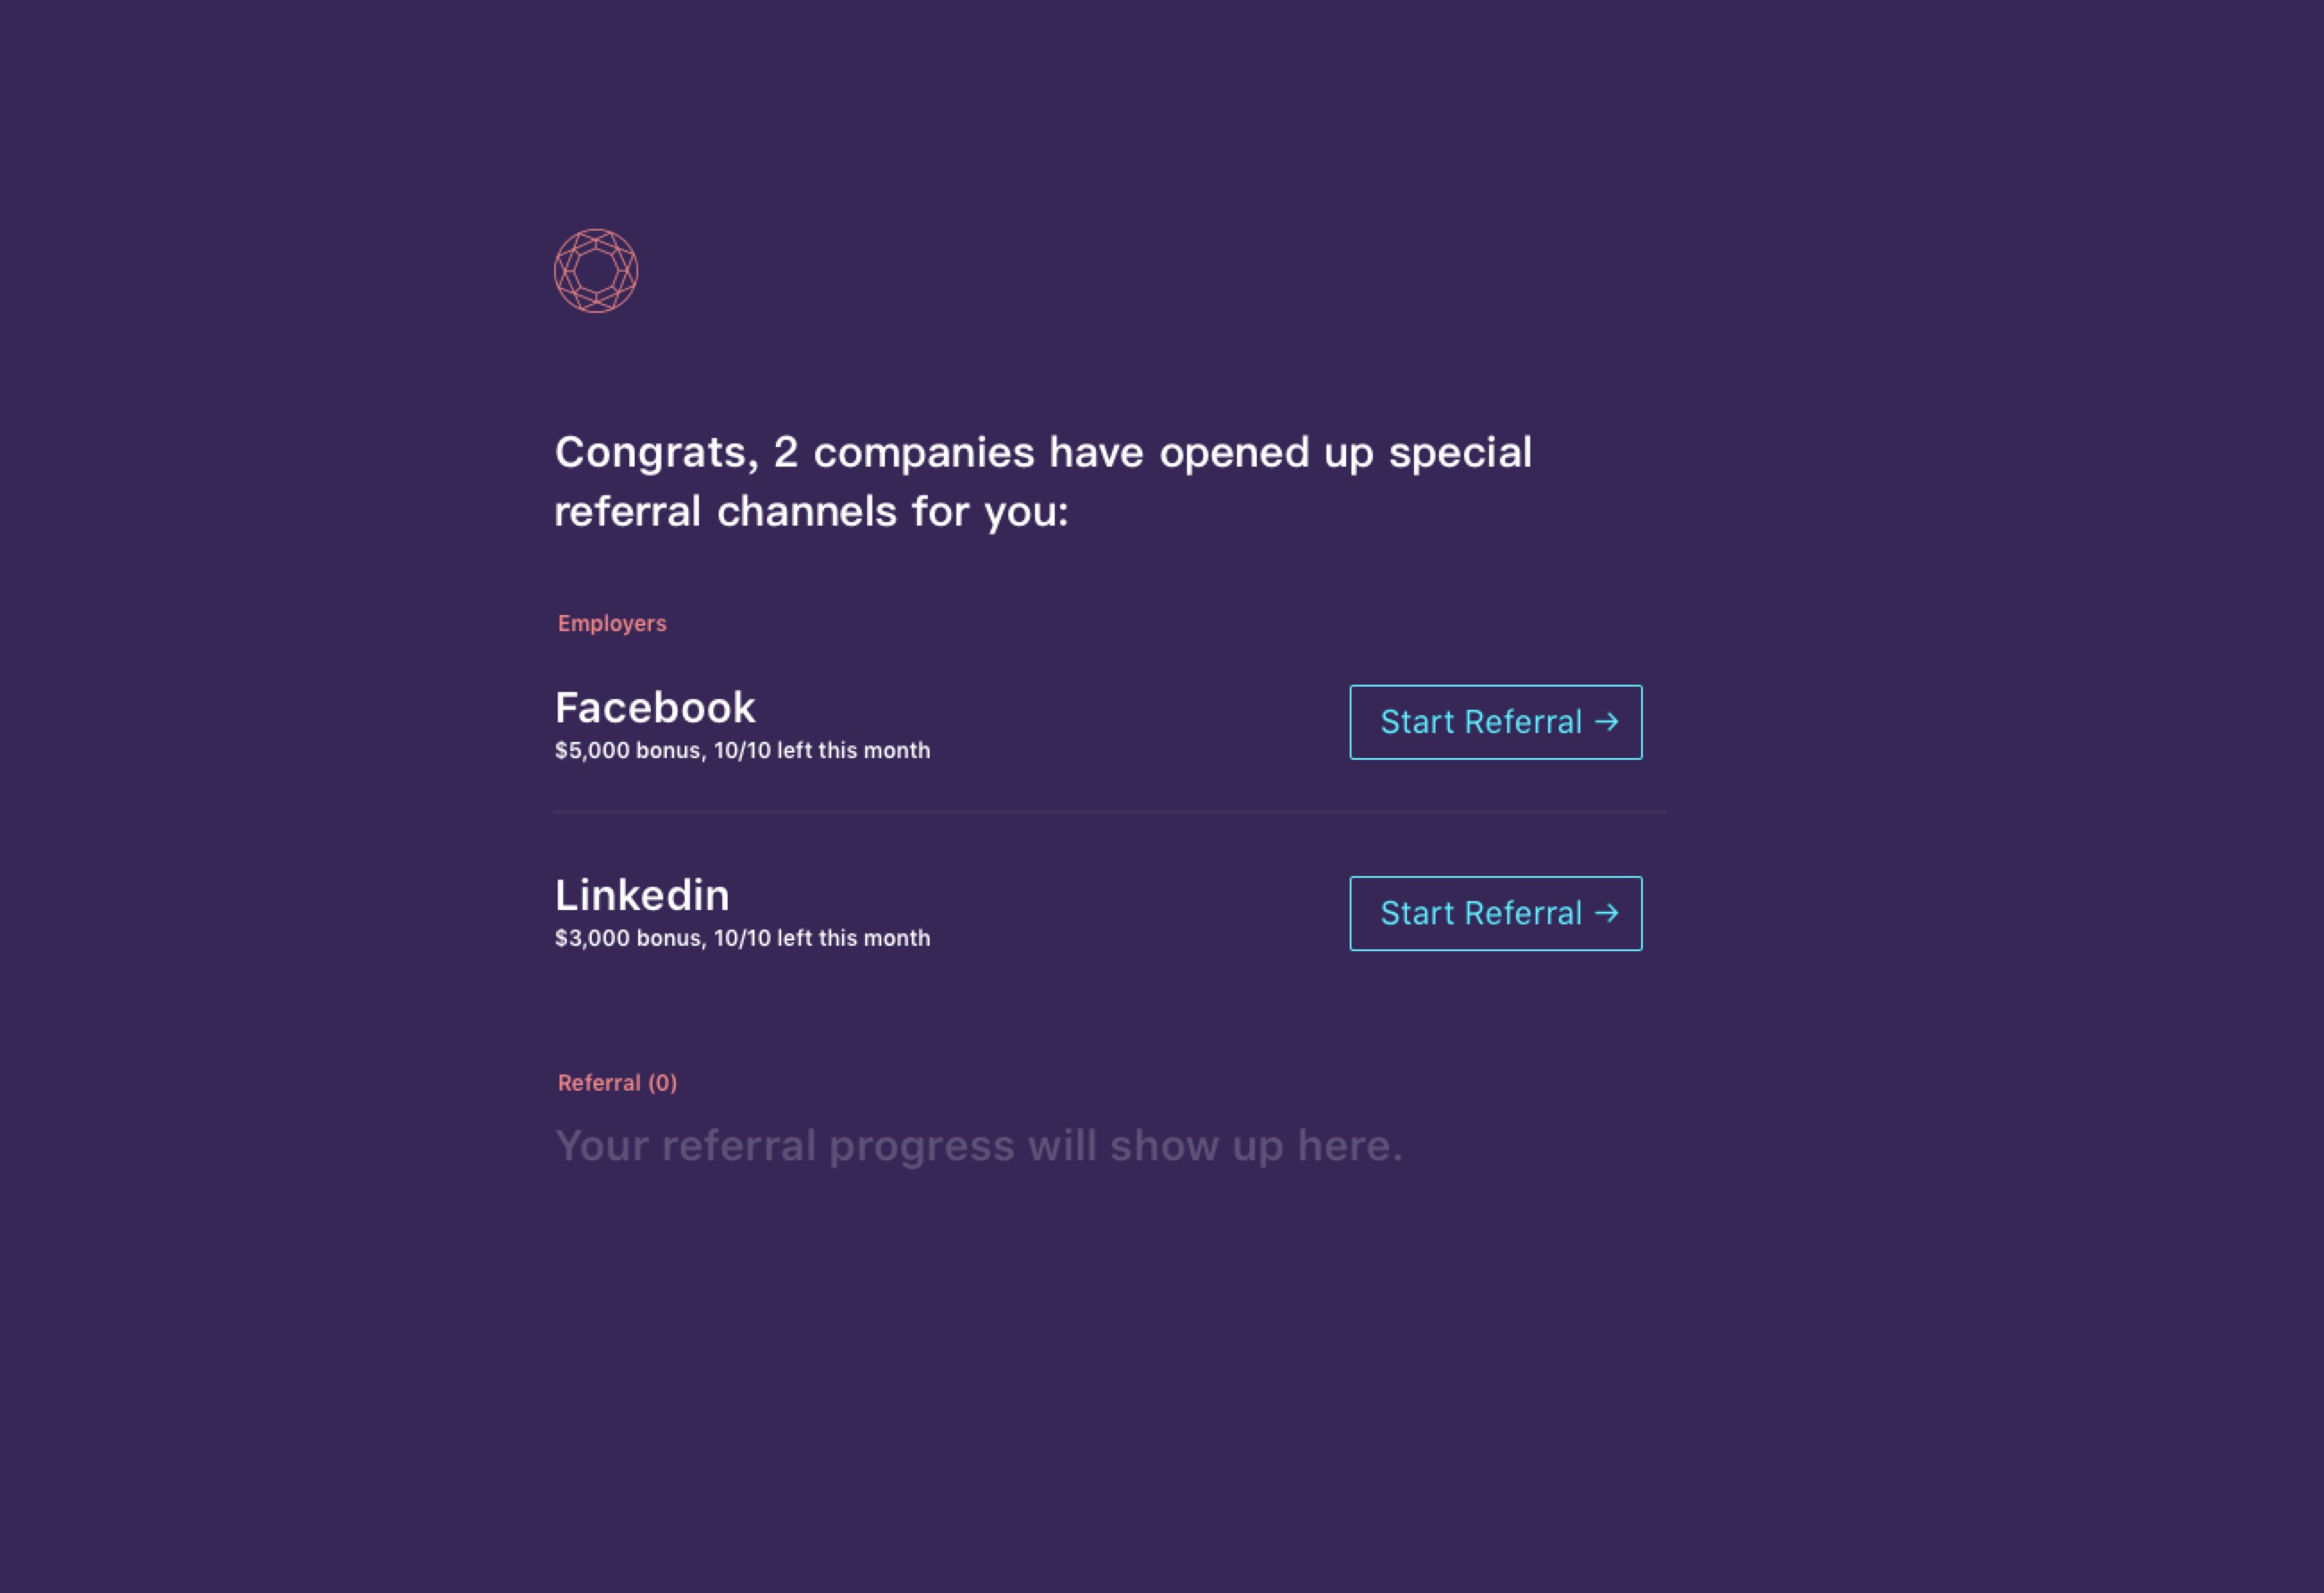This screenshot has height=1593, width=2324.
Task: Click the arrow icon in Linkedin's referral button
Action: (x=1606, y=913)
